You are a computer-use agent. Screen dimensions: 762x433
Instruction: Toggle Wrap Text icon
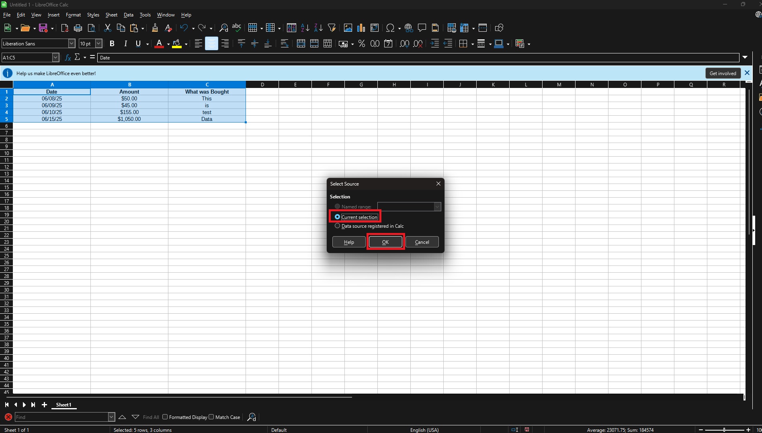point(285,44)
